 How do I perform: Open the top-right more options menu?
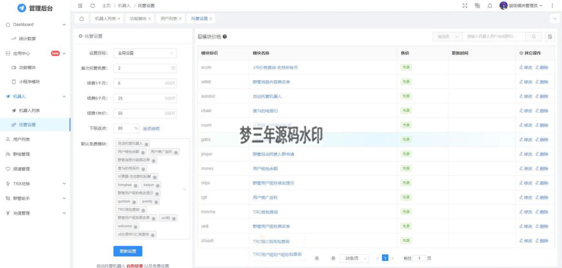click(x=553, y=5)
